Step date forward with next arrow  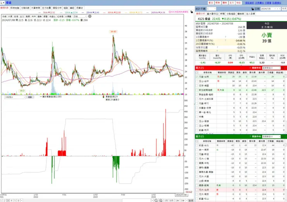click(x=280, y=9)
